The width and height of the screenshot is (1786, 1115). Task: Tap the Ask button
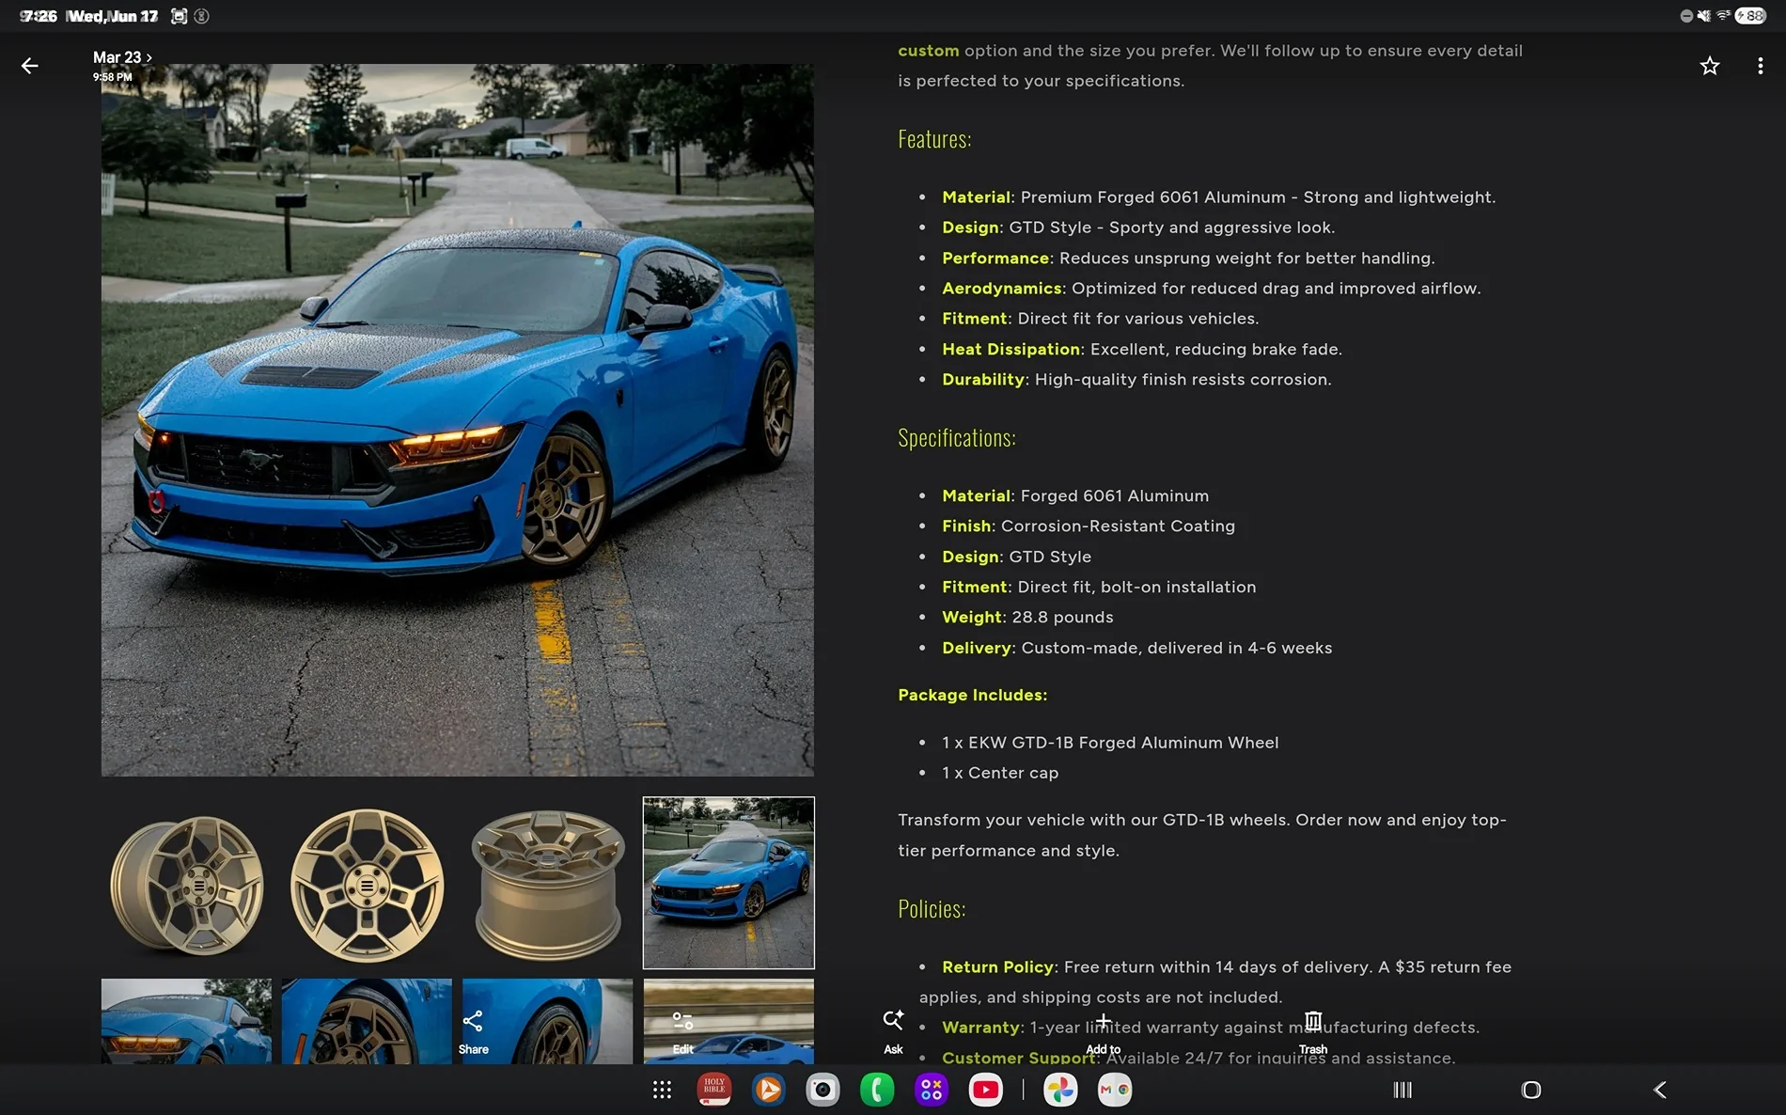(x=893, y=1032)
